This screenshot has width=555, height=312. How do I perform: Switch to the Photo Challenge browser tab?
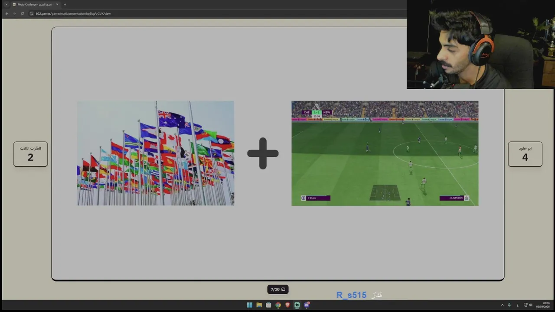pyautogui.click(x=35, y=4)
